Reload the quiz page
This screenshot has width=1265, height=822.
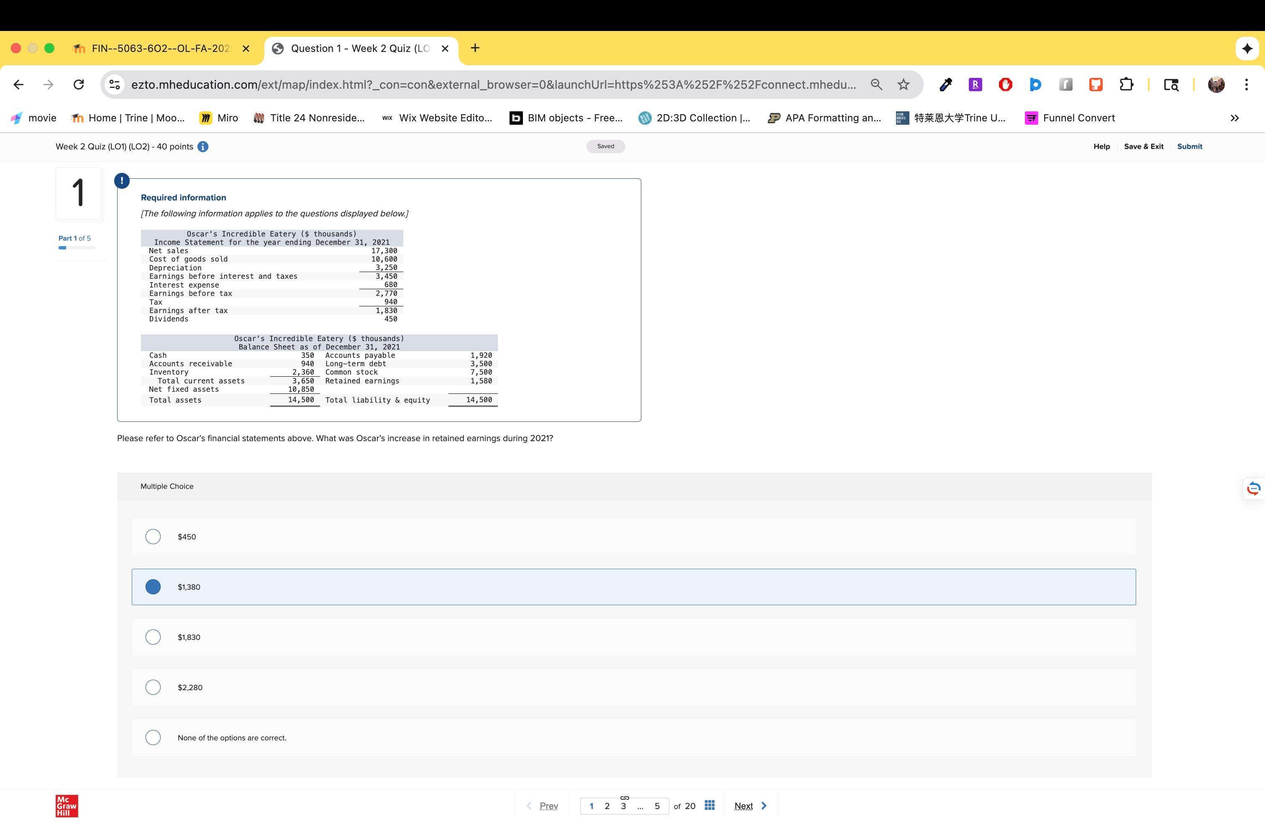tap(79, 85)
